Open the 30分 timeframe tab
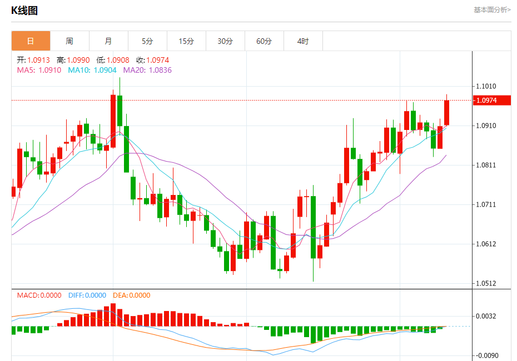The height and width of the screenshot is (361, 517). pos(225,41)
